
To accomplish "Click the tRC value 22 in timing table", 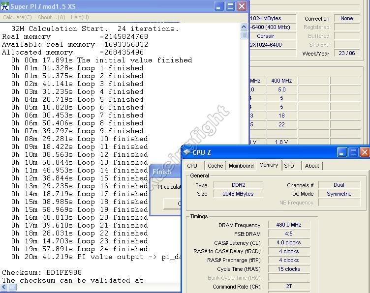I will tap(281, 124).
